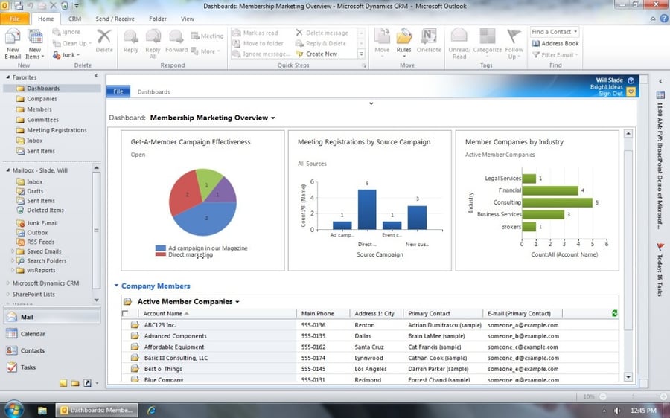Open the ABC123 Inc. account
670x418 pixels.
[x=160, y=325]
